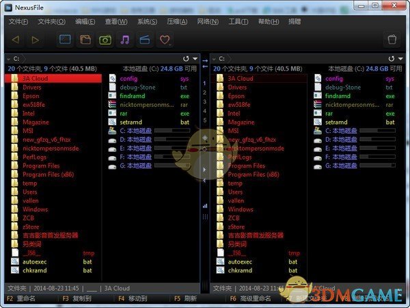Select the Users folder in the right panel
Image resolution: width=410 pixels, height=308 pixels.
[235, 192]
